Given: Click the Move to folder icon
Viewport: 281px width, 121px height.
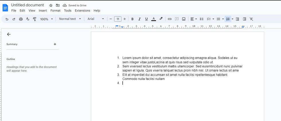Looking at the screenshot, I should pos(58,5).
